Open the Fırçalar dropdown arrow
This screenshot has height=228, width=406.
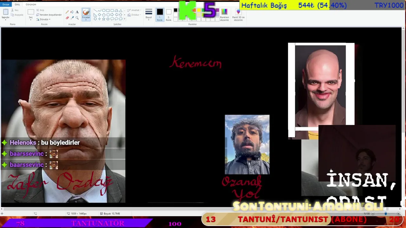[86, 19]
